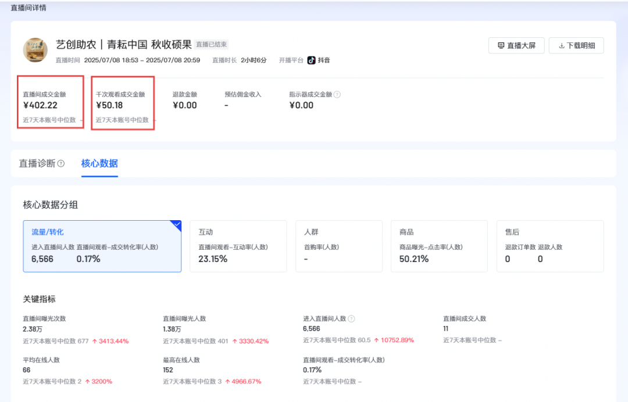Click the 下载明细 button
Screen dimensions: 628x402
coord(576,45)
